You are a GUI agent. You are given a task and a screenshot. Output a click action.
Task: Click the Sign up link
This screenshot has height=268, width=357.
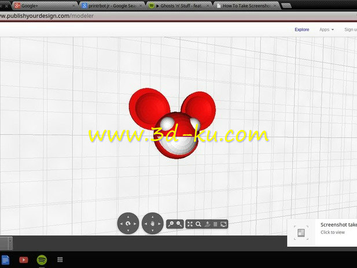point(351,29)
